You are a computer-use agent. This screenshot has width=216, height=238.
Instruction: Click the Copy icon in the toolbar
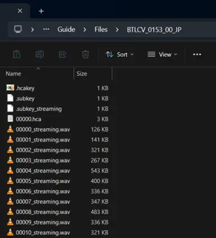(x=17, y=55)
